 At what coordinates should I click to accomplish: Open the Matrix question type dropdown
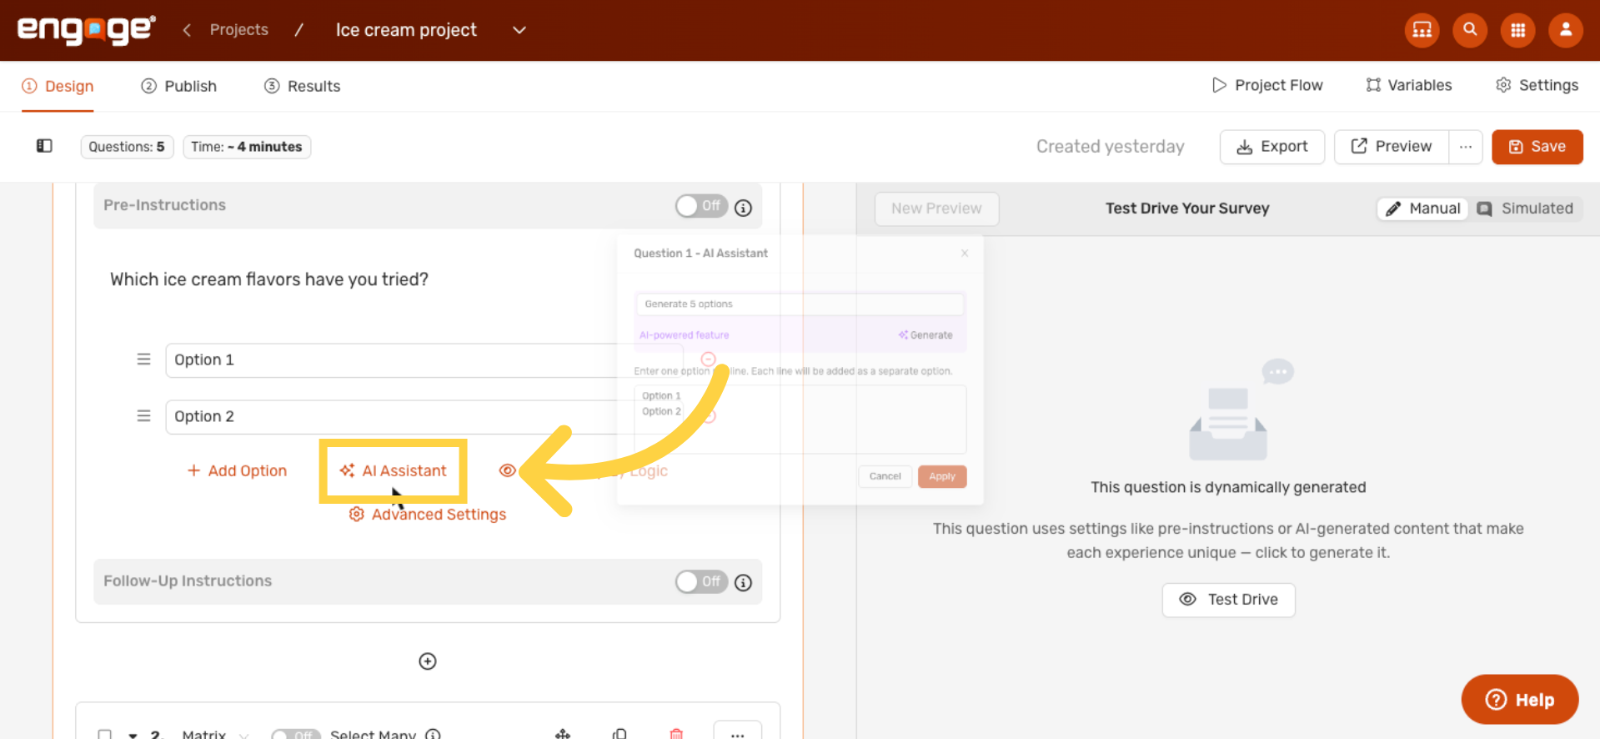(x=215, y=734)
